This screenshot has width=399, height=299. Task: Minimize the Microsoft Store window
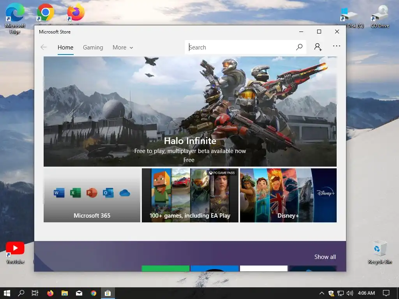tap(301, 32)
